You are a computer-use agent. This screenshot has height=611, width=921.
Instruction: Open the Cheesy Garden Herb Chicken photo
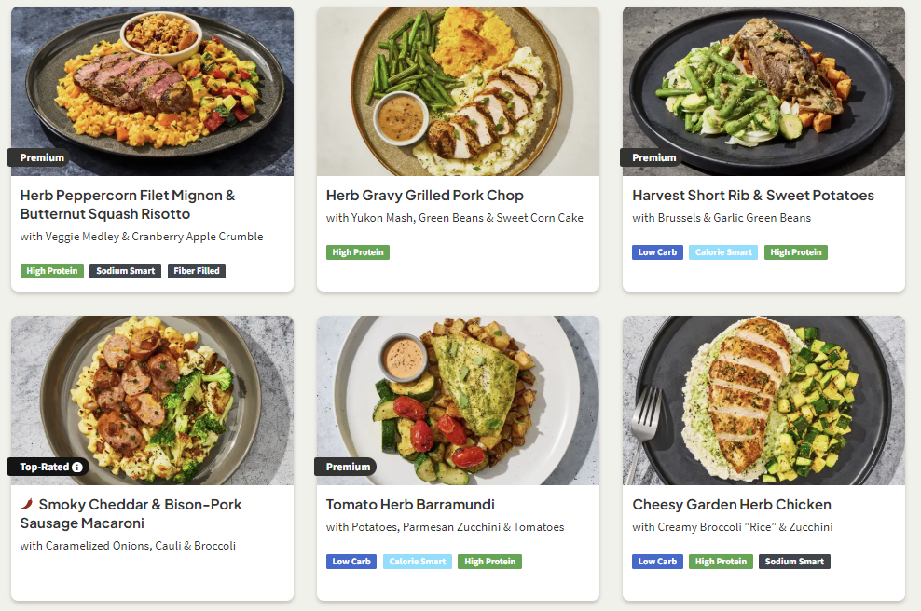click(763, 401)
